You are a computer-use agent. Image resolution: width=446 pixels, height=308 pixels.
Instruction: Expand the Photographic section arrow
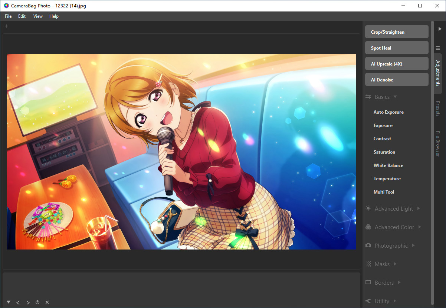(413, 245)
